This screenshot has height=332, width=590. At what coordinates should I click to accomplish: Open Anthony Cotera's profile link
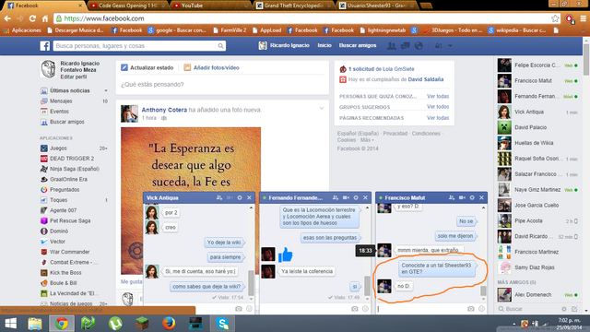(x=164, y=110)
